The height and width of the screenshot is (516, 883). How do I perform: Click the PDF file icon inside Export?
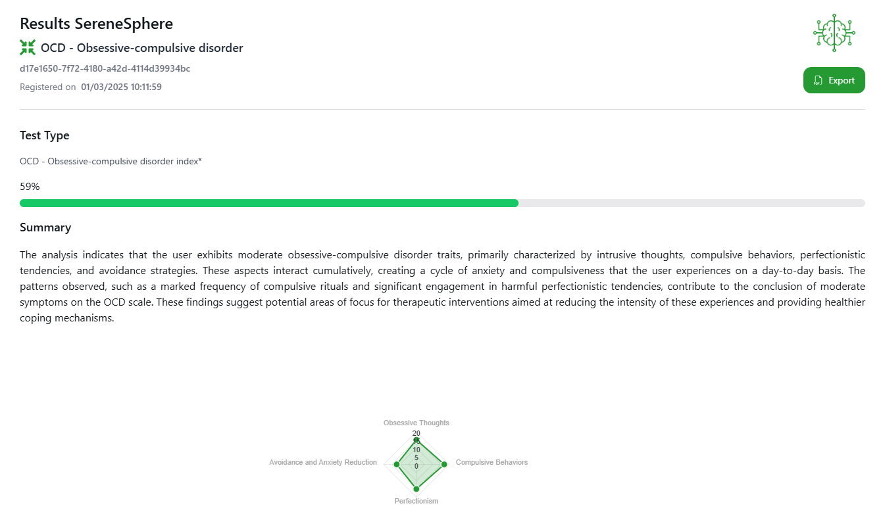818,81
